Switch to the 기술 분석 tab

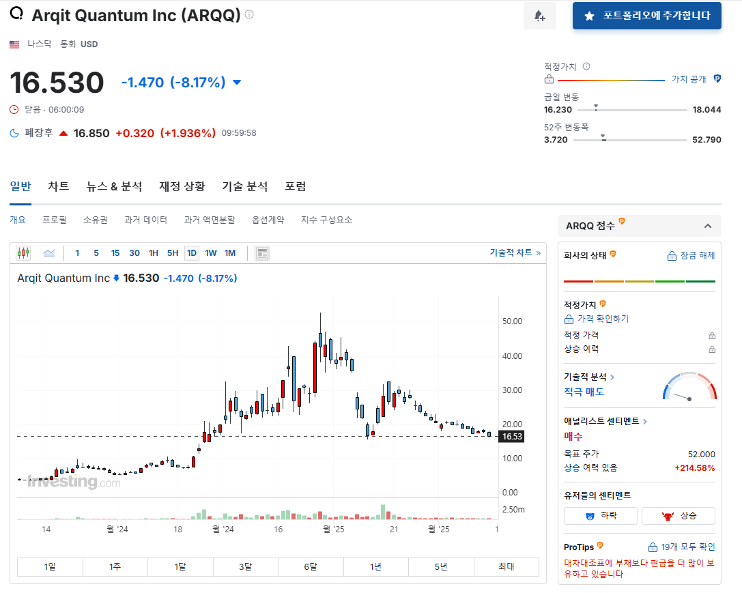click(245, 186)
